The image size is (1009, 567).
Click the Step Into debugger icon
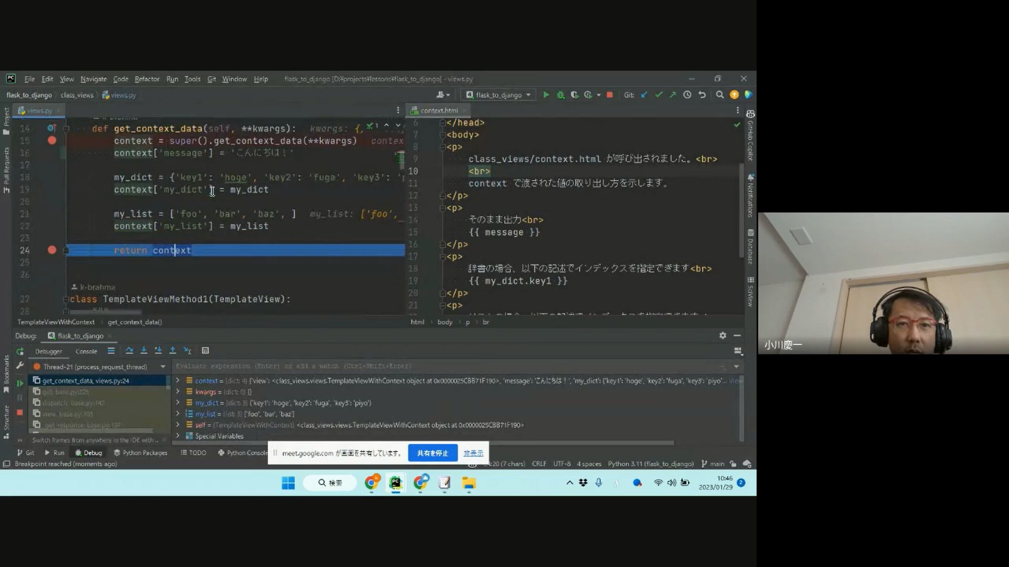(143, 351)
